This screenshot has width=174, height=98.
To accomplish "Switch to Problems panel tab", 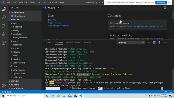I will click(x=88, y=42).
